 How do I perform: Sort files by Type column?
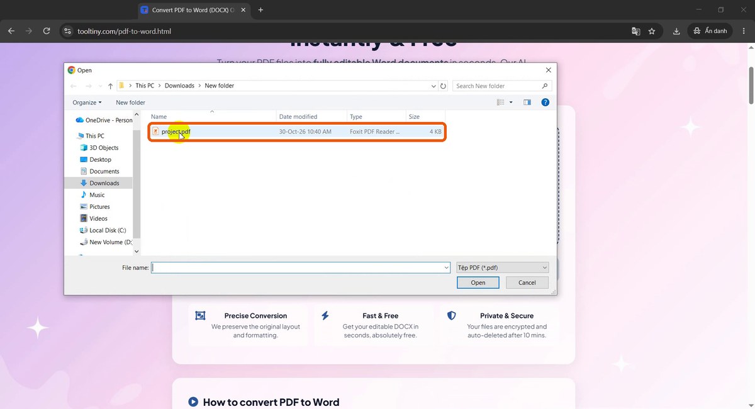[376, 116]
